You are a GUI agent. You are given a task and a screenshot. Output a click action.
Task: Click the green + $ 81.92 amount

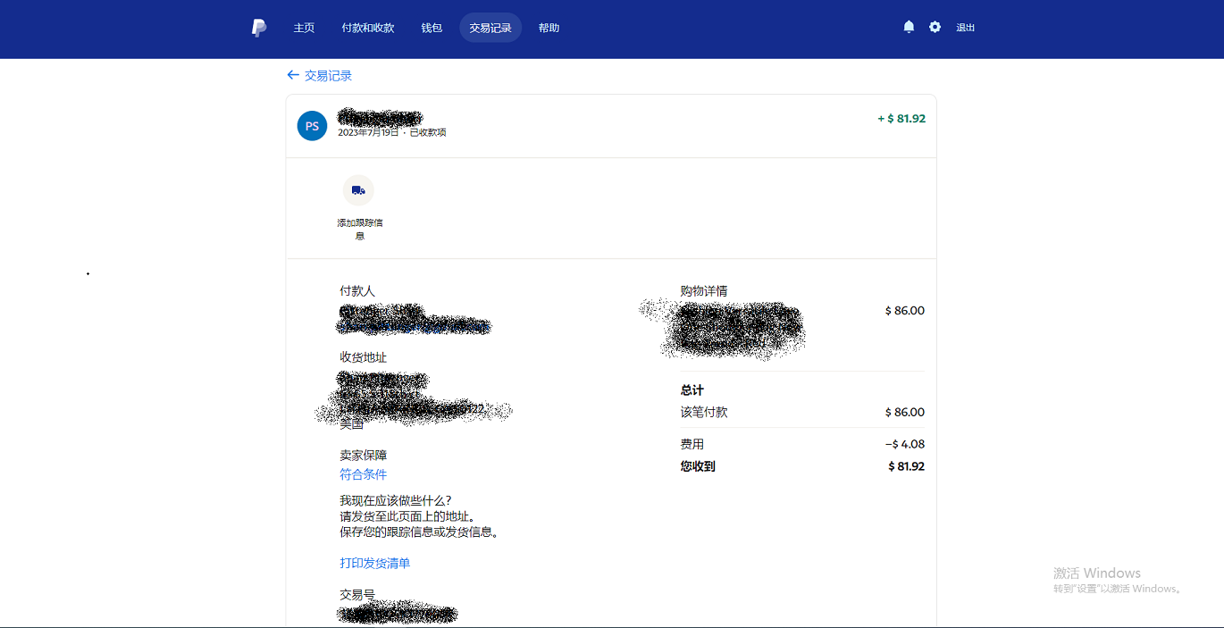pyautogui.click(x=901, y=118)
